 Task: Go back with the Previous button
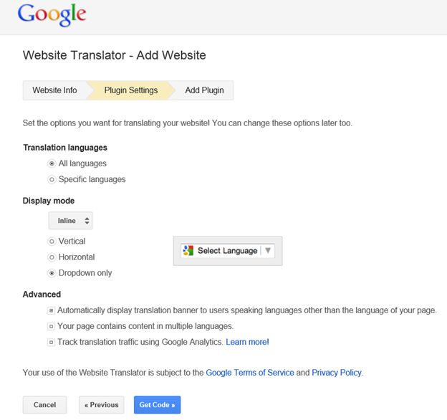coord(102,405)
